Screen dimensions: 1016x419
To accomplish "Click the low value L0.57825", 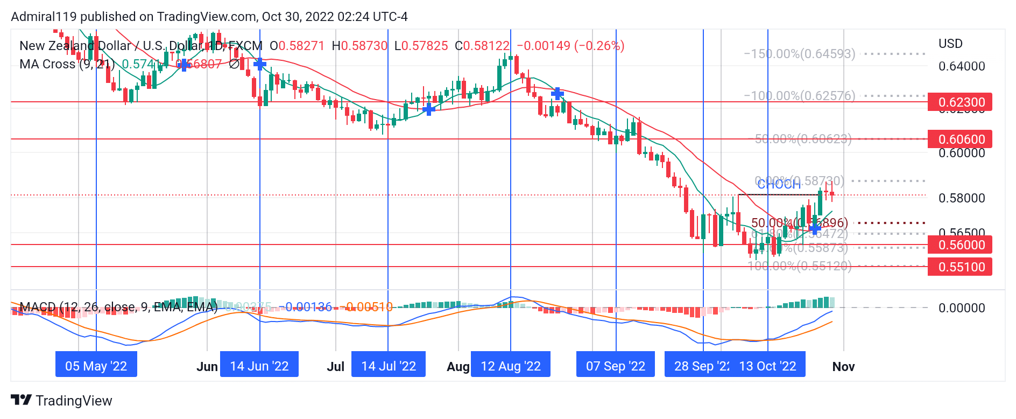I will pyautogui.click(x=421, y=46).
